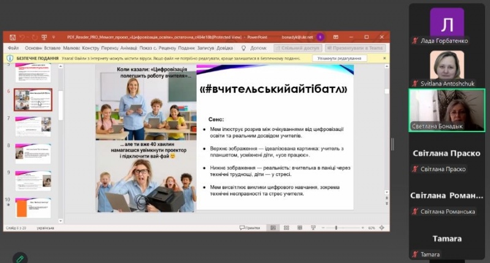Screen dimensions: 490x263
Task: Click Презентувати в Teams button
Action: [355, 48]
